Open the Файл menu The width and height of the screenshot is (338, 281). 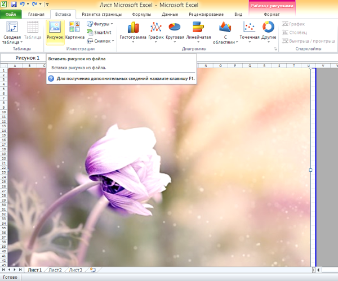coord(10,14)
